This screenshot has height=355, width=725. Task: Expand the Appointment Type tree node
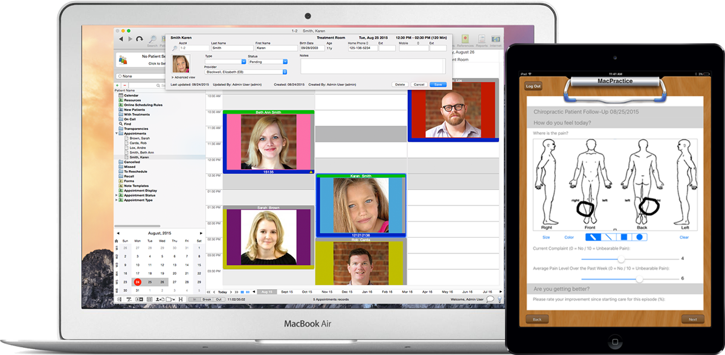[117, 200]
